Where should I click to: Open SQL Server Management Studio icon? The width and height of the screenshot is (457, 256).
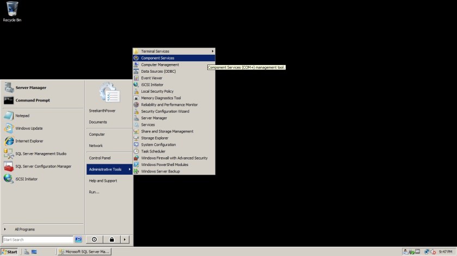click(9, 153)
